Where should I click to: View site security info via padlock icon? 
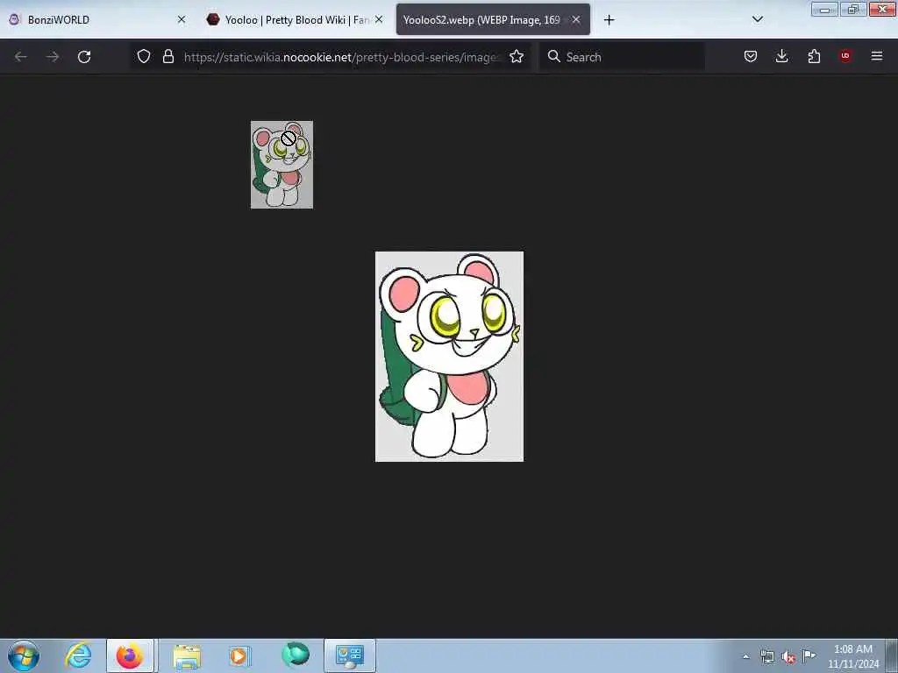(x=167, y=57)
